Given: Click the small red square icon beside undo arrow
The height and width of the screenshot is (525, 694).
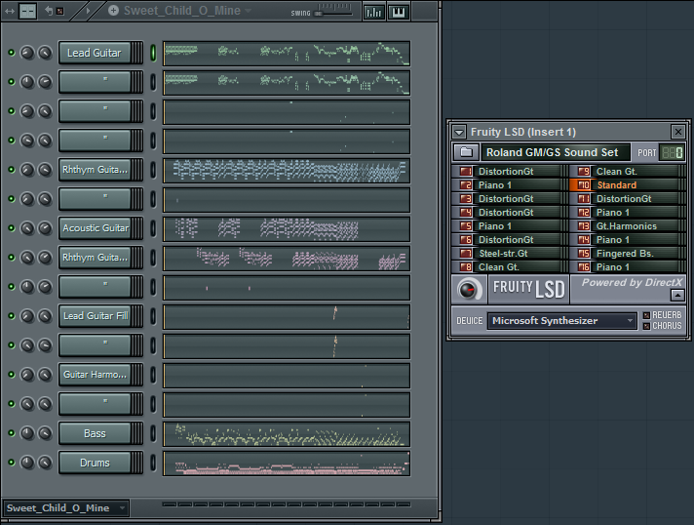Looking at the screenshot, I should click(60, 12).
